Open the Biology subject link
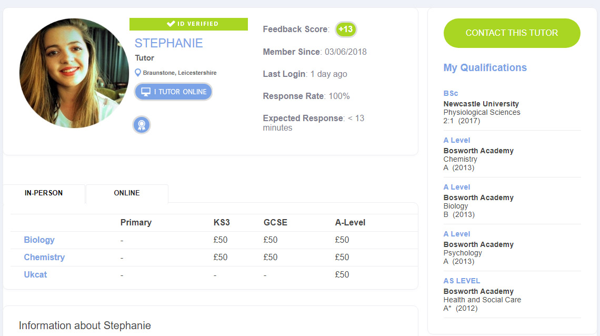 tap(39, 240)
